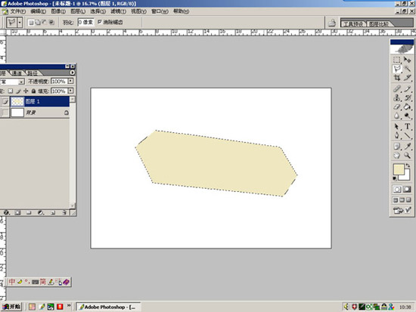Toggle visibility of the Background layer

5,113
